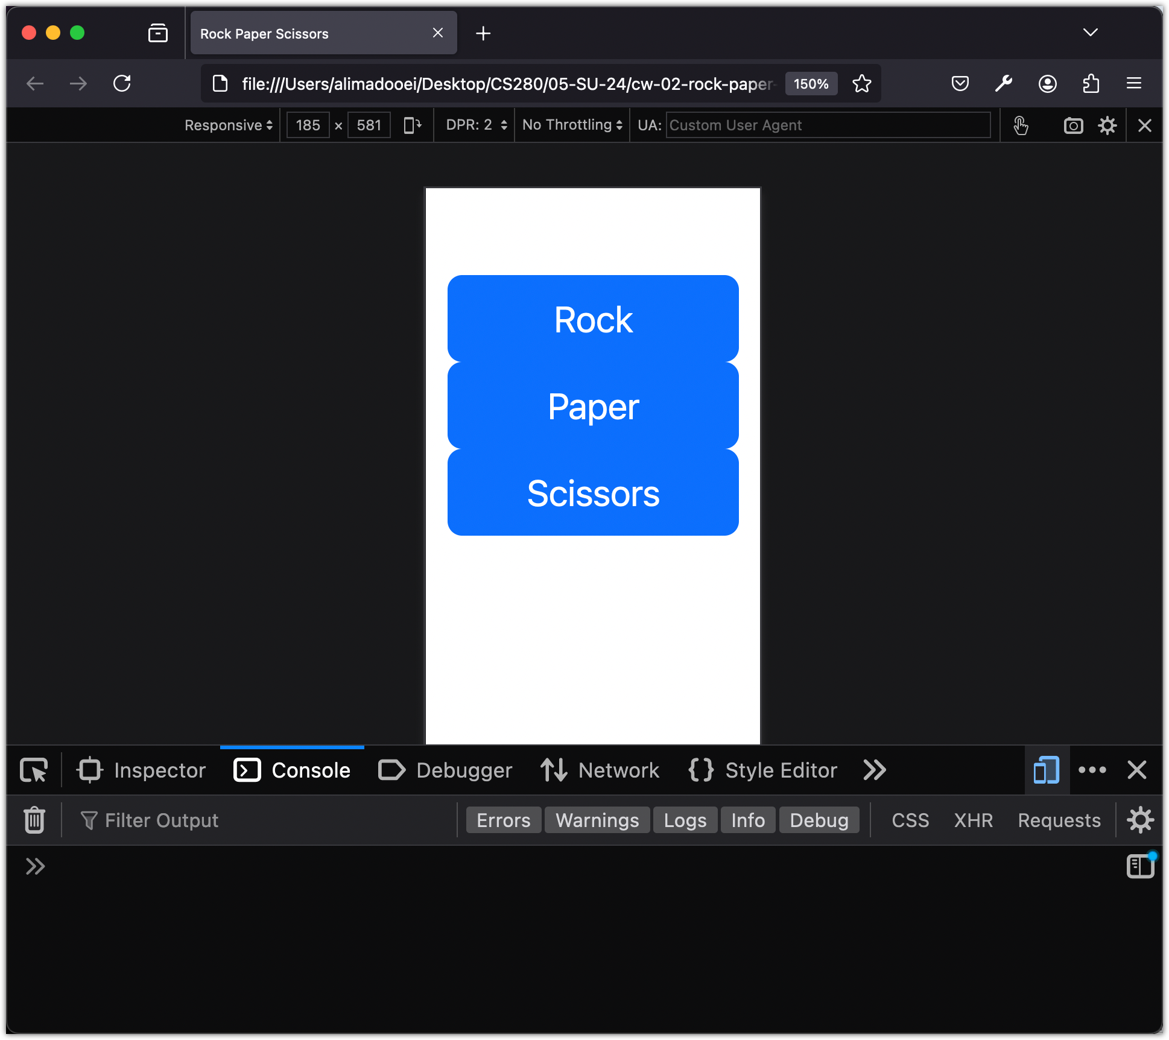Toggle the Errors filter in console
Screen dimensions: 1169x1040
click(503, 820)
